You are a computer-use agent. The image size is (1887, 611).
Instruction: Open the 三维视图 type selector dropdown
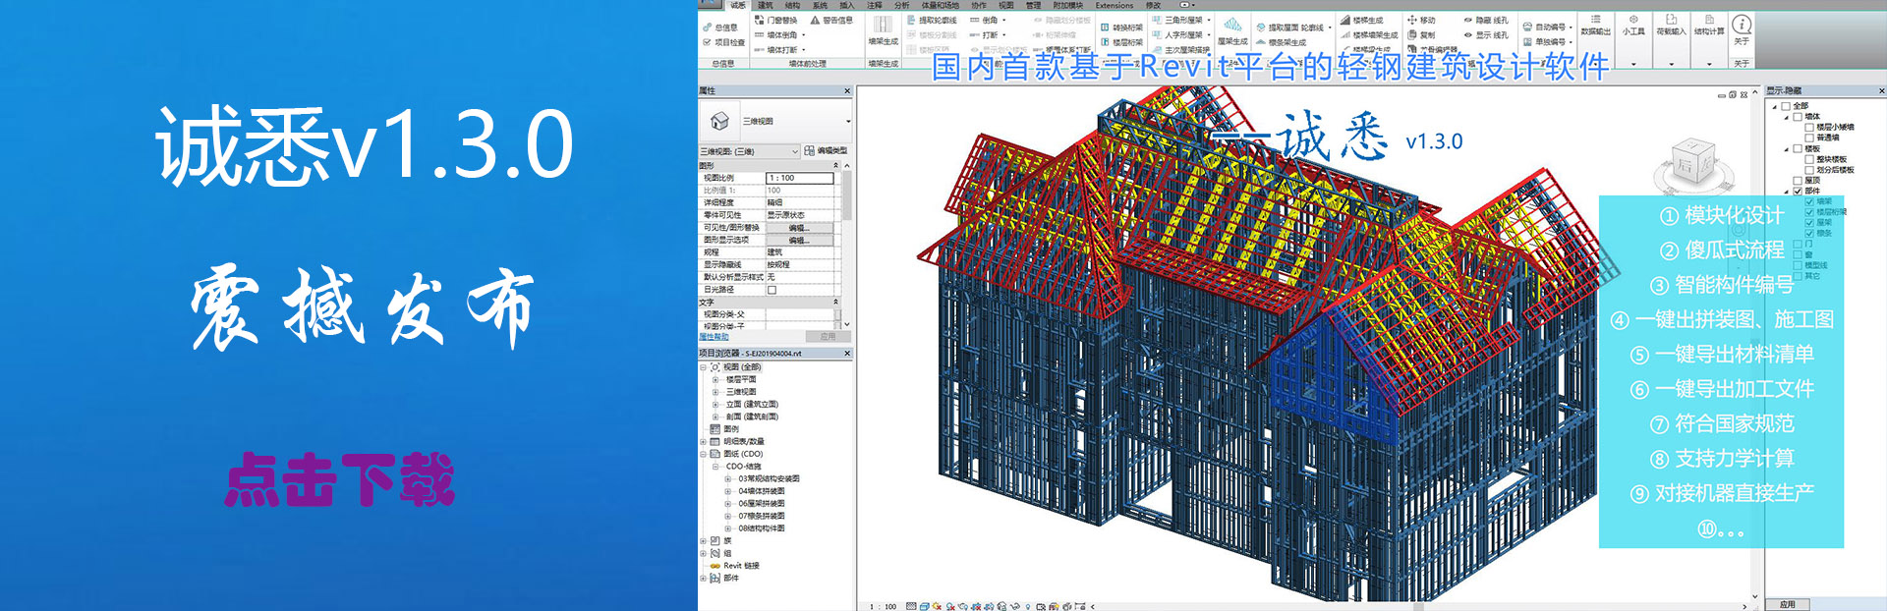[x=848, y=122]
